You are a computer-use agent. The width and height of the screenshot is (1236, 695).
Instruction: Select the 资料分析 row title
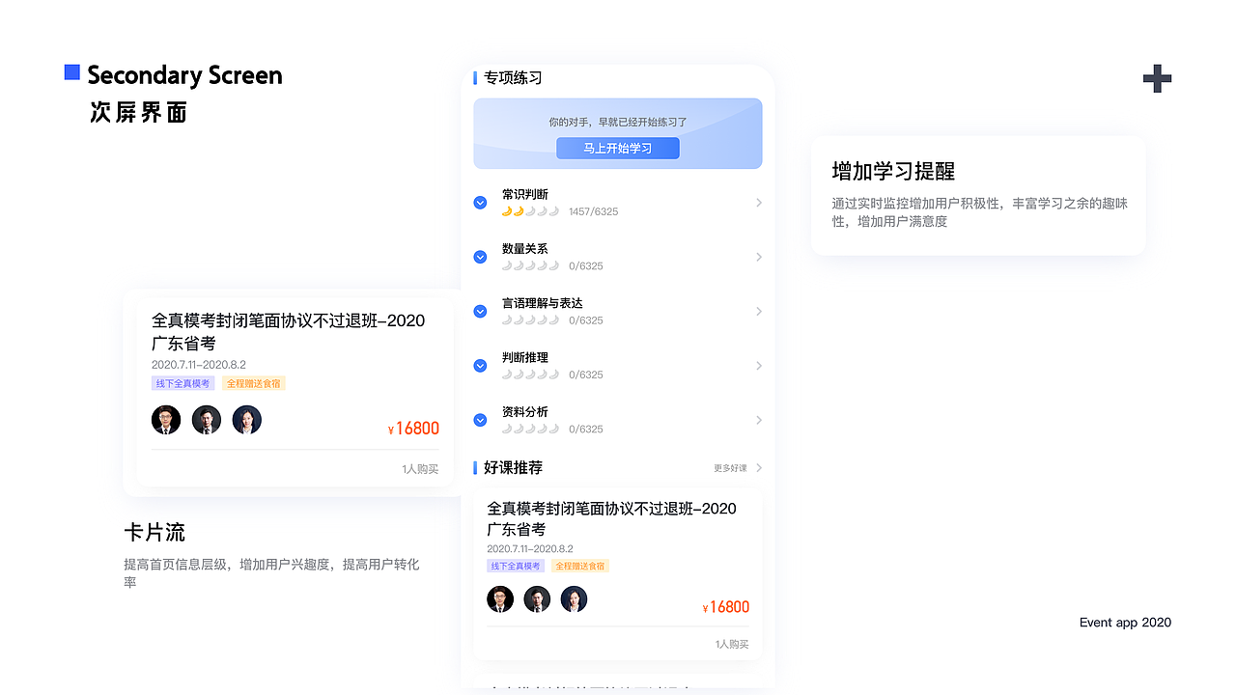[525, 411]
